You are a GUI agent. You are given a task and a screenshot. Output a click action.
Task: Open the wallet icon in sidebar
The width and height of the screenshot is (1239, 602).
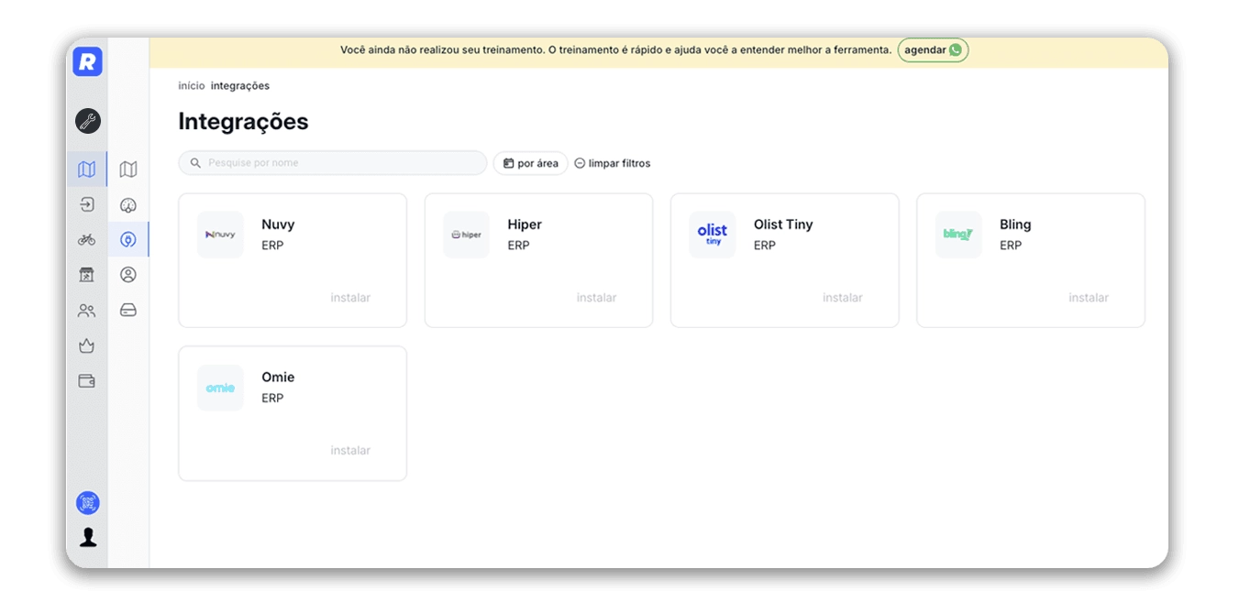pos(87,381)
